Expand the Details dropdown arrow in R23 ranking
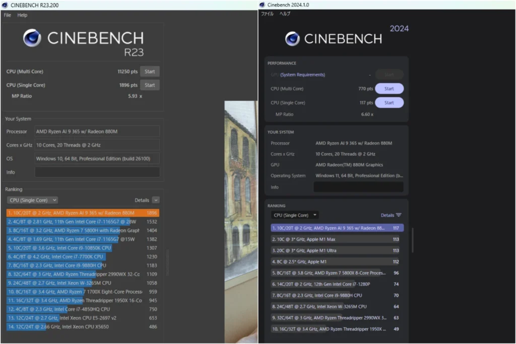 click(156, 200)
